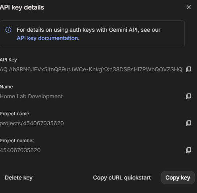Click the blue info icon in the banner
The image size is (197, 193).
pyautogui.click(x=8, y=30)
